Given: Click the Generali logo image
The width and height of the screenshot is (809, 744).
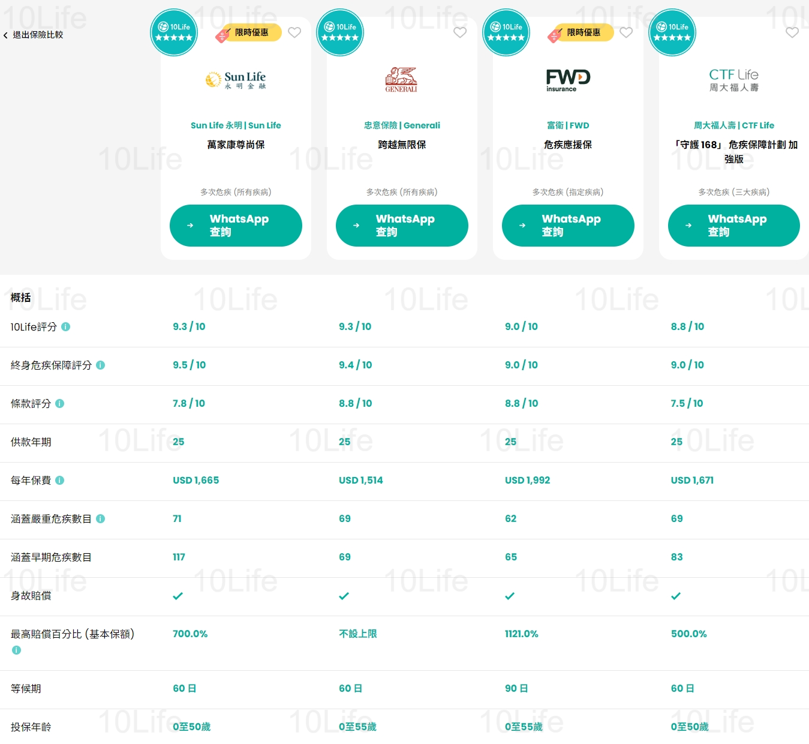Looking at the screenshot, I should [401, 79].
